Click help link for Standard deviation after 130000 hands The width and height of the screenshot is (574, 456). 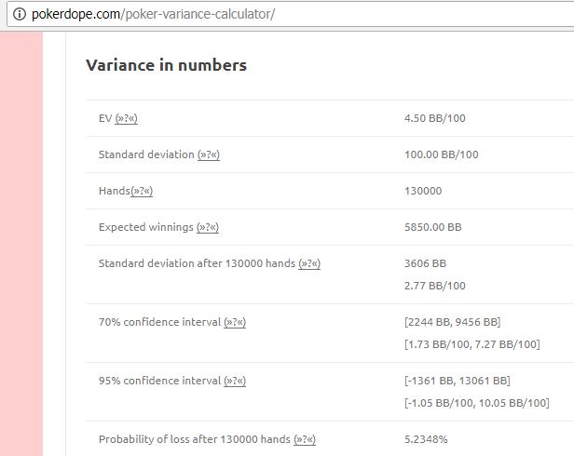point(308,263)
